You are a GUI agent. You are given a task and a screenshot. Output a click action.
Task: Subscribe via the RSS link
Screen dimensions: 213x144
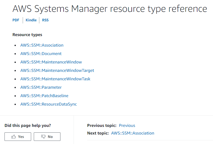pos(45,20)
